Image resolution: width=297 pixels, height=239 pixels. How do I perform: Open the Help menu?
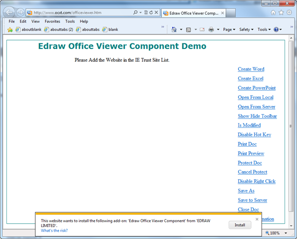[x=84, y=21]
